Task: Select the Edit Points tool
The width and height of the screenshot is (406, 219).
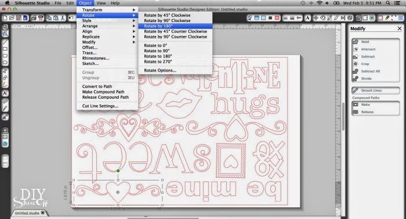Action: tap(5, 34)
